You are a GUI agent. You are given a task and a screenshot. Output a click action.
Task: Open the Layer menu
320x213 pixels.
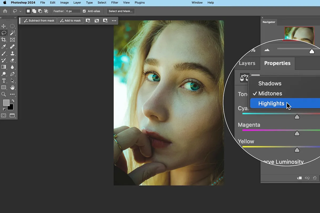pos(77,3)
